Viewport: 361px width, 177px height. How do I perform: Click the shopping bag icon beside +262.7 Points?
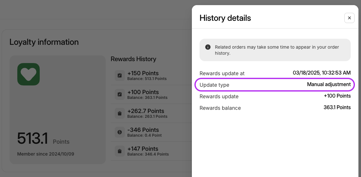click(120, 113)
